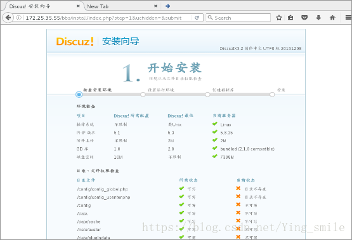Image resolution: width=352 pixels, height=240 pixels.
Task: Click the green check beside 5.3.35
Action: [215, 132]
